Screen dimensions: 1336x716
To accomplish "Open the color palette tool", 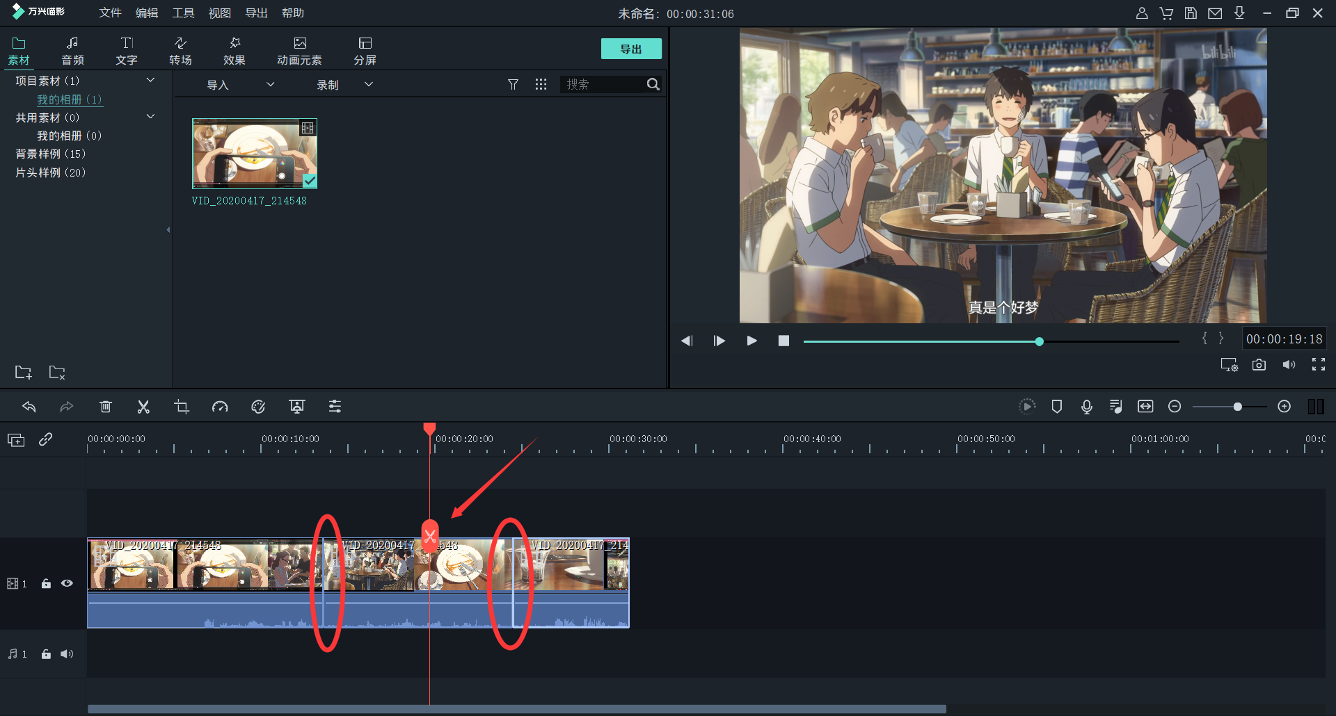I will (x=258, y=407).
